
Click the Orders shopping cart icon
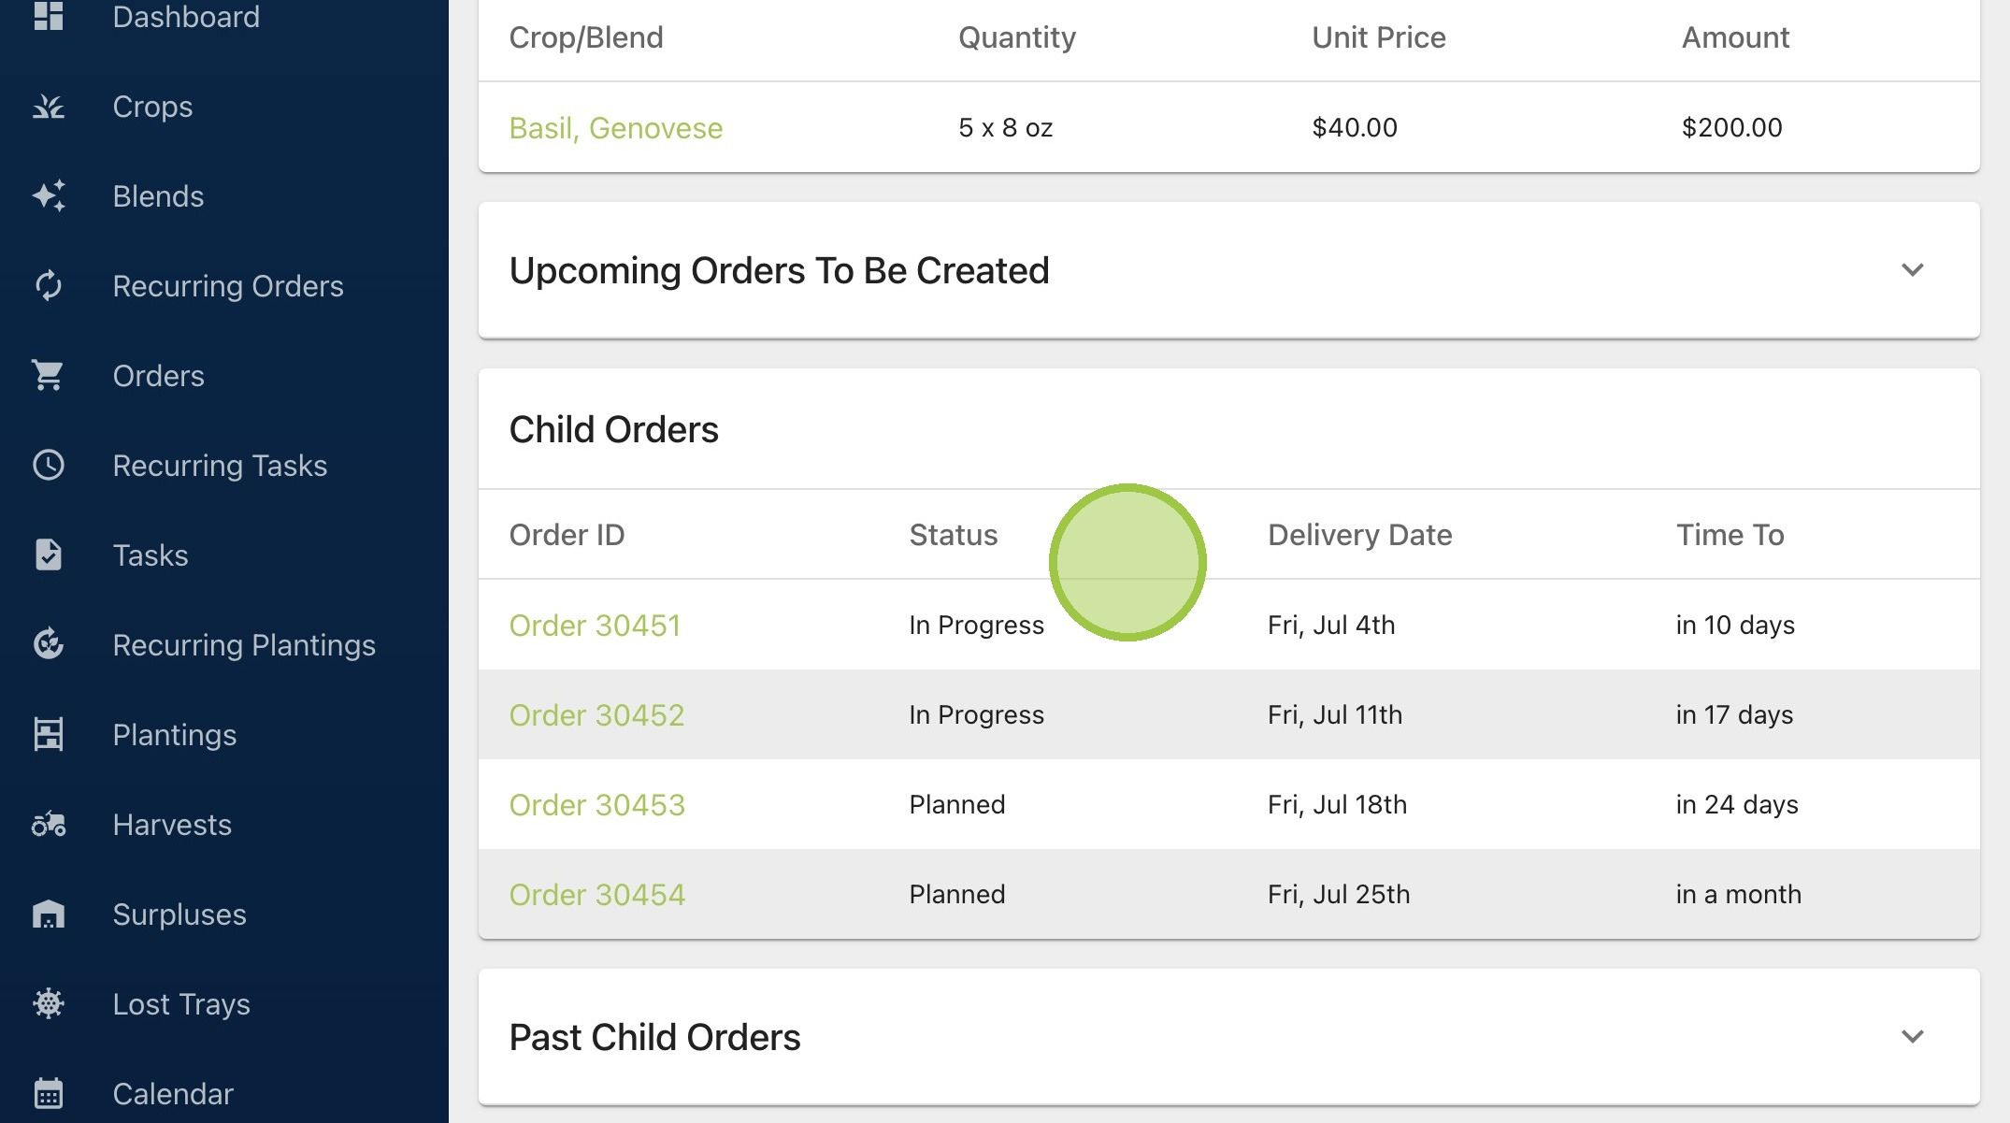[49, 376]
